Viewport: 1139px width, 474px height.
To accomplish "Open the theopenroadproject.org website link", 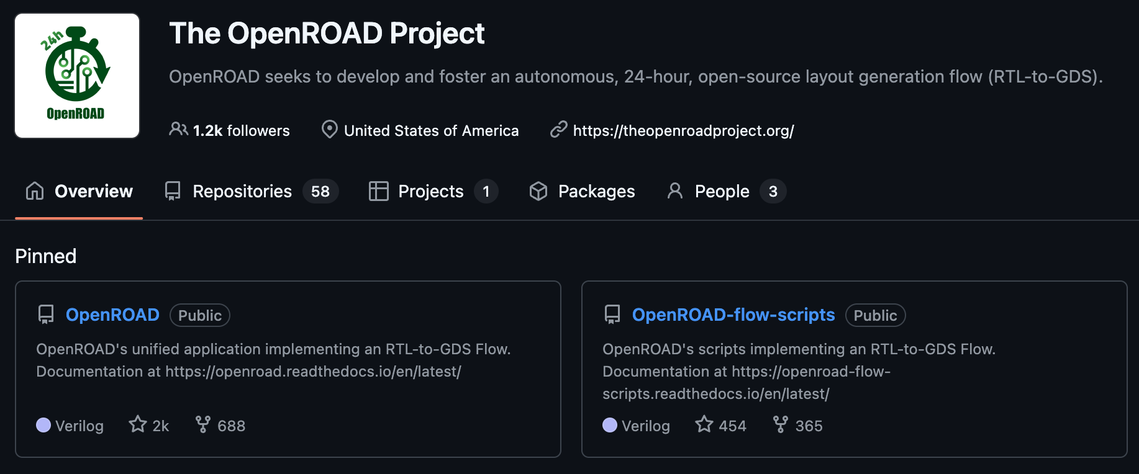I will tap(683, 131).
